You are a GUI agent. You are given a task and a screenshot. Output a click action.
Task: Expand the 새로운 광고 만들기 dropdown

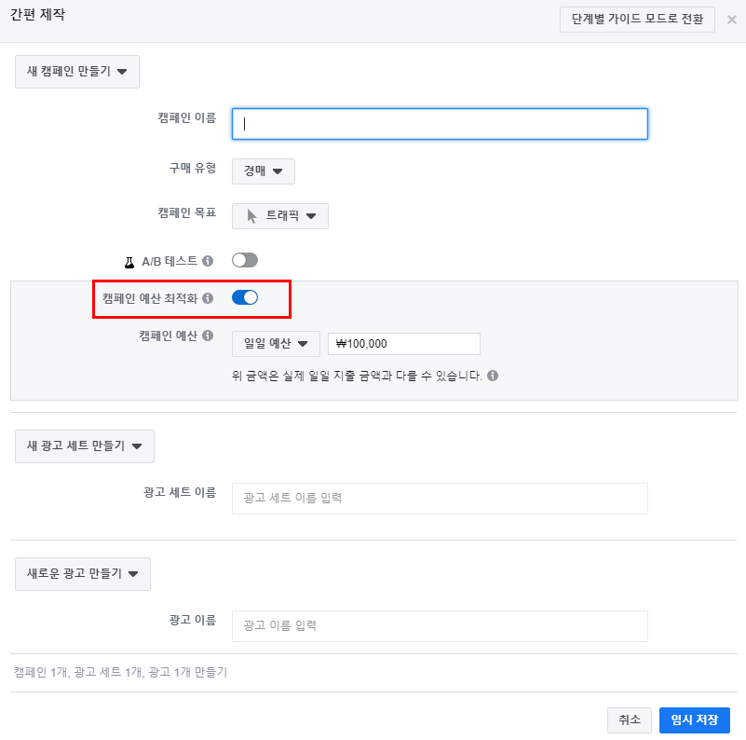(83, 574)
